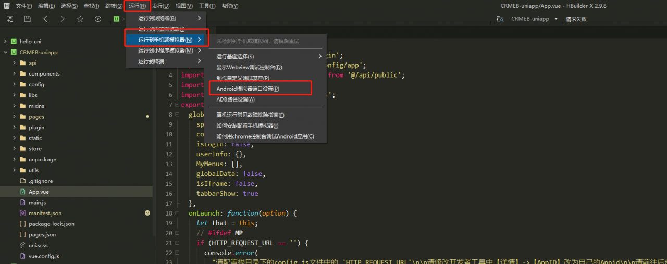This screenshot has height=264, width=667.
Task: Choose 运行到小程序模拟器(M)
Action: [166, 51]
